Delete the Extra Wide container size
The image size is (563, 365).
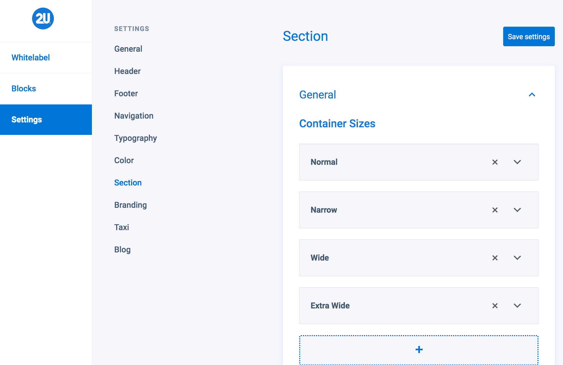click(x=495, y=306)
